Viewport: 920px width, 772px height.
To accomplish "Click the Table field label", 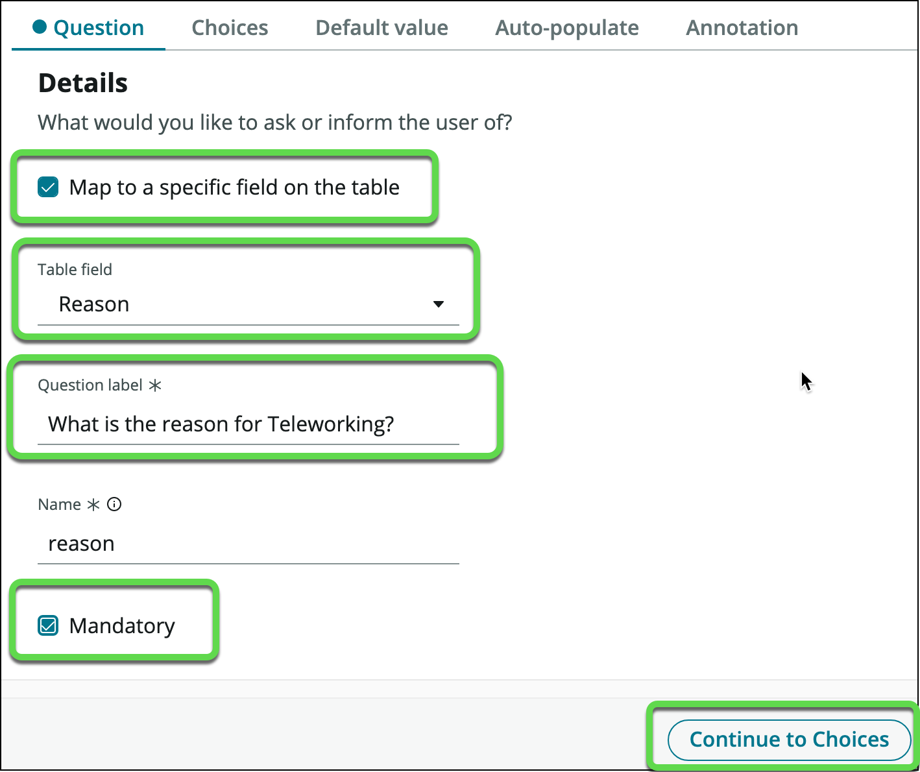I will (75, 269).
